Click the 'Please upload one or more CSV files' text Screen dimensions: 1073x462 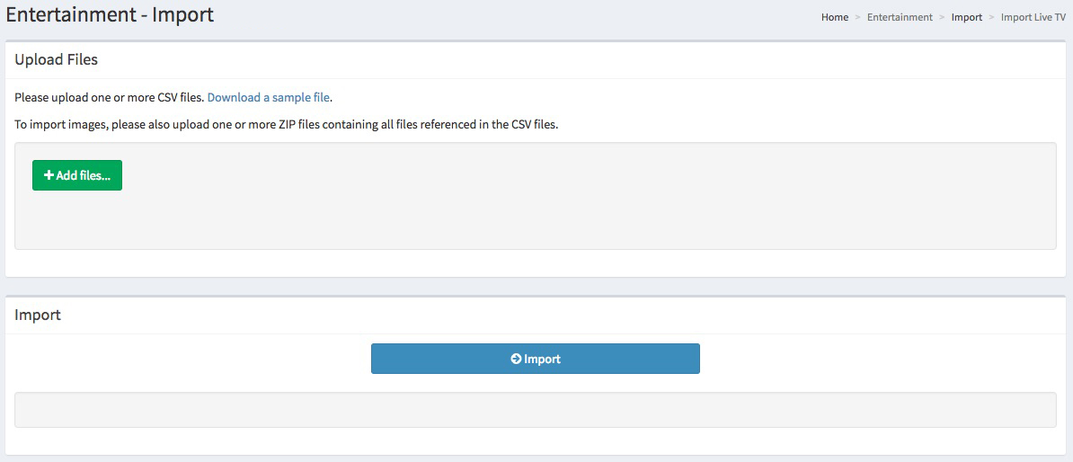click(x=110, y=97)
